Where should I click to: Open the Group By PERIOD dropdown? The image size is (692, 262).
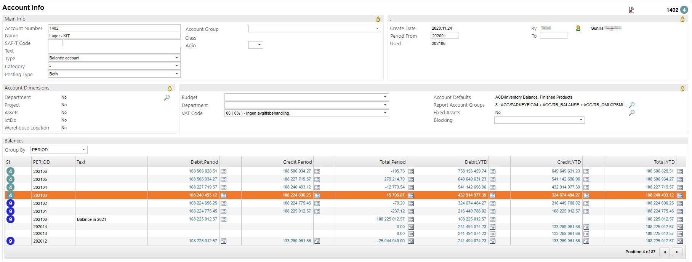pos(83,150)
